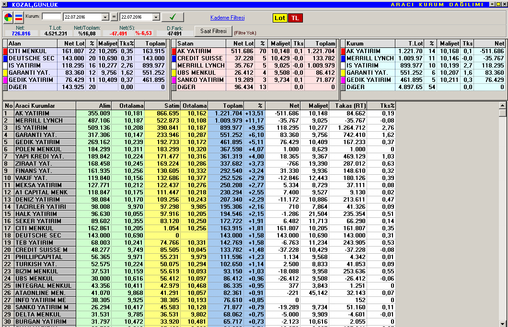
Task: Sort main table by Alim column header
Action: click(x=93, y=106)
